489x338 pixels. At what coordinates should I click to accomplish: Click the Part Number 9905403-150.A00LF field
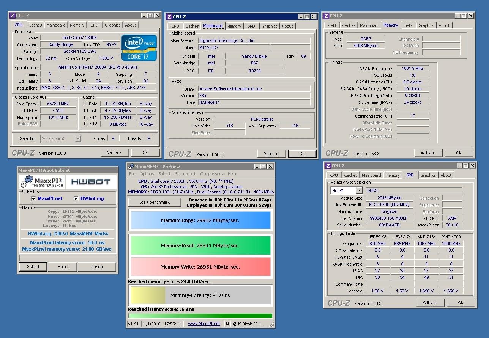pos(389,218)
